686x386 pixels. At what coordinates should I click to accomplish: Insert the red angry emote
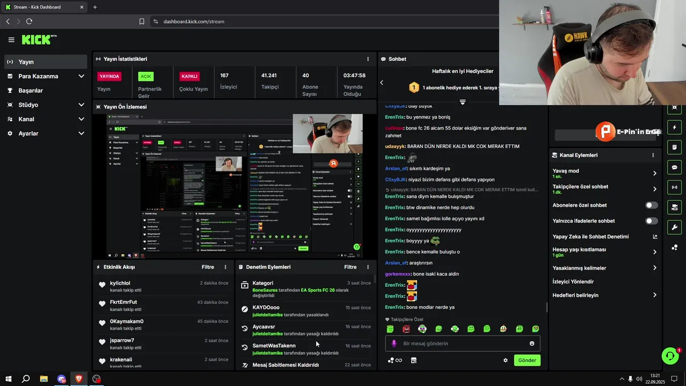(406, 329)
